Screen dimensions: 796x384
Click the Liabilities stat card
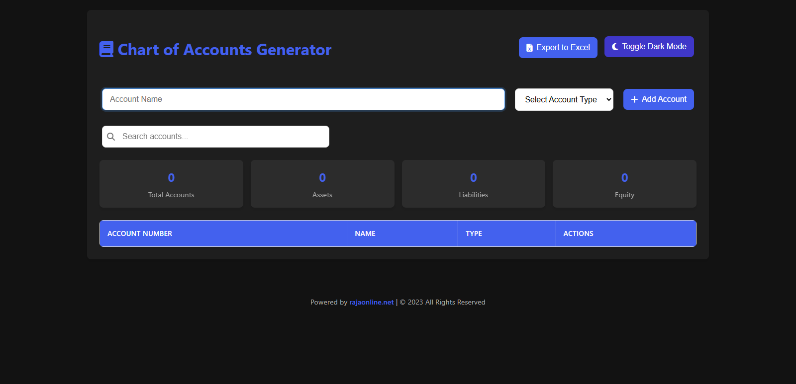474,184
